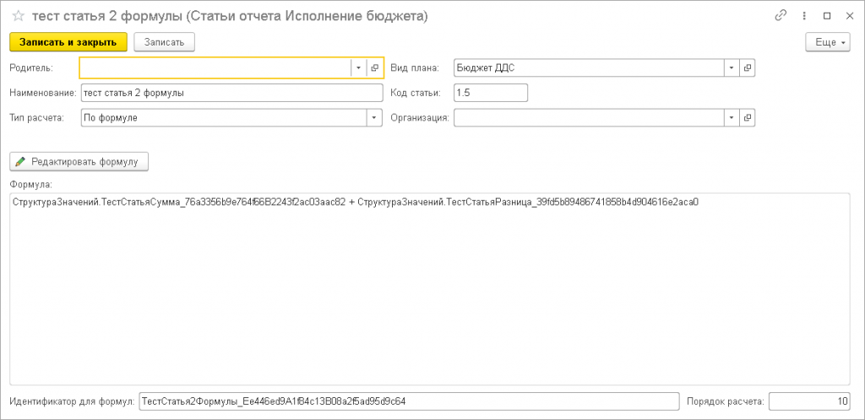Click the pencil icon for formula editing
The width and height of the screenshot is (865, 420).
click(x=20, y=161)
